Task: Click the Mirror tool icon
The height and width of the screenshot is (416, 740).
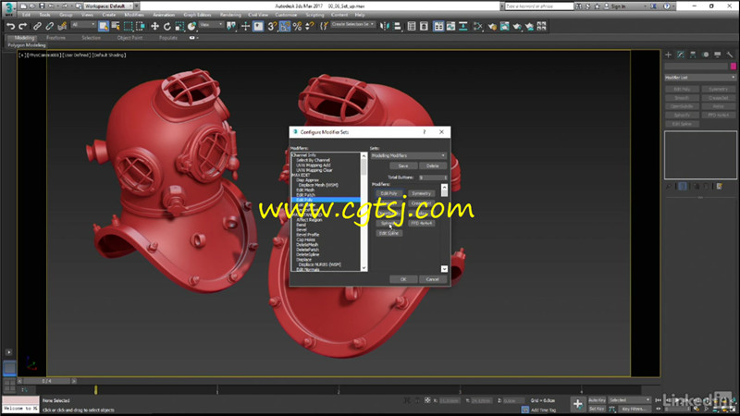Action: point(385,27)
